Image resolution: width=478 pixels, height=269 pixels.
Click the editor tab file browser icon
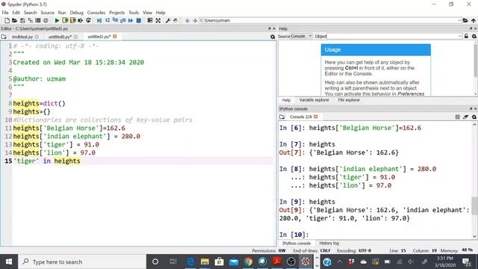(4, 37)
